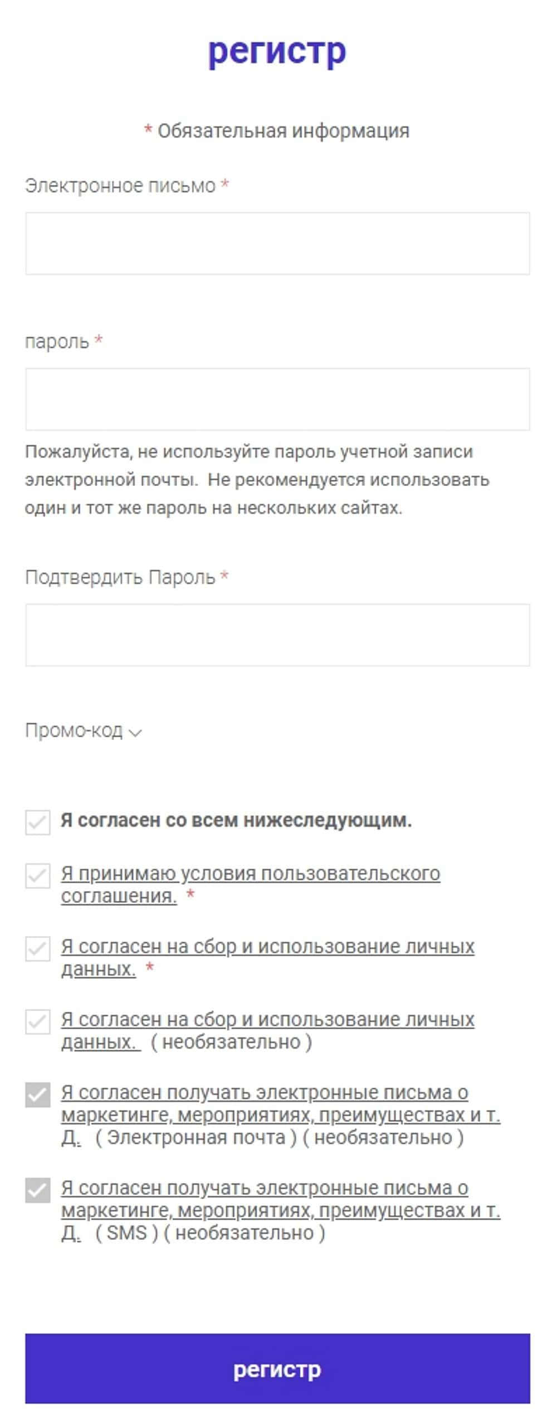Click the 'Электронное письмо' field label

120,186
